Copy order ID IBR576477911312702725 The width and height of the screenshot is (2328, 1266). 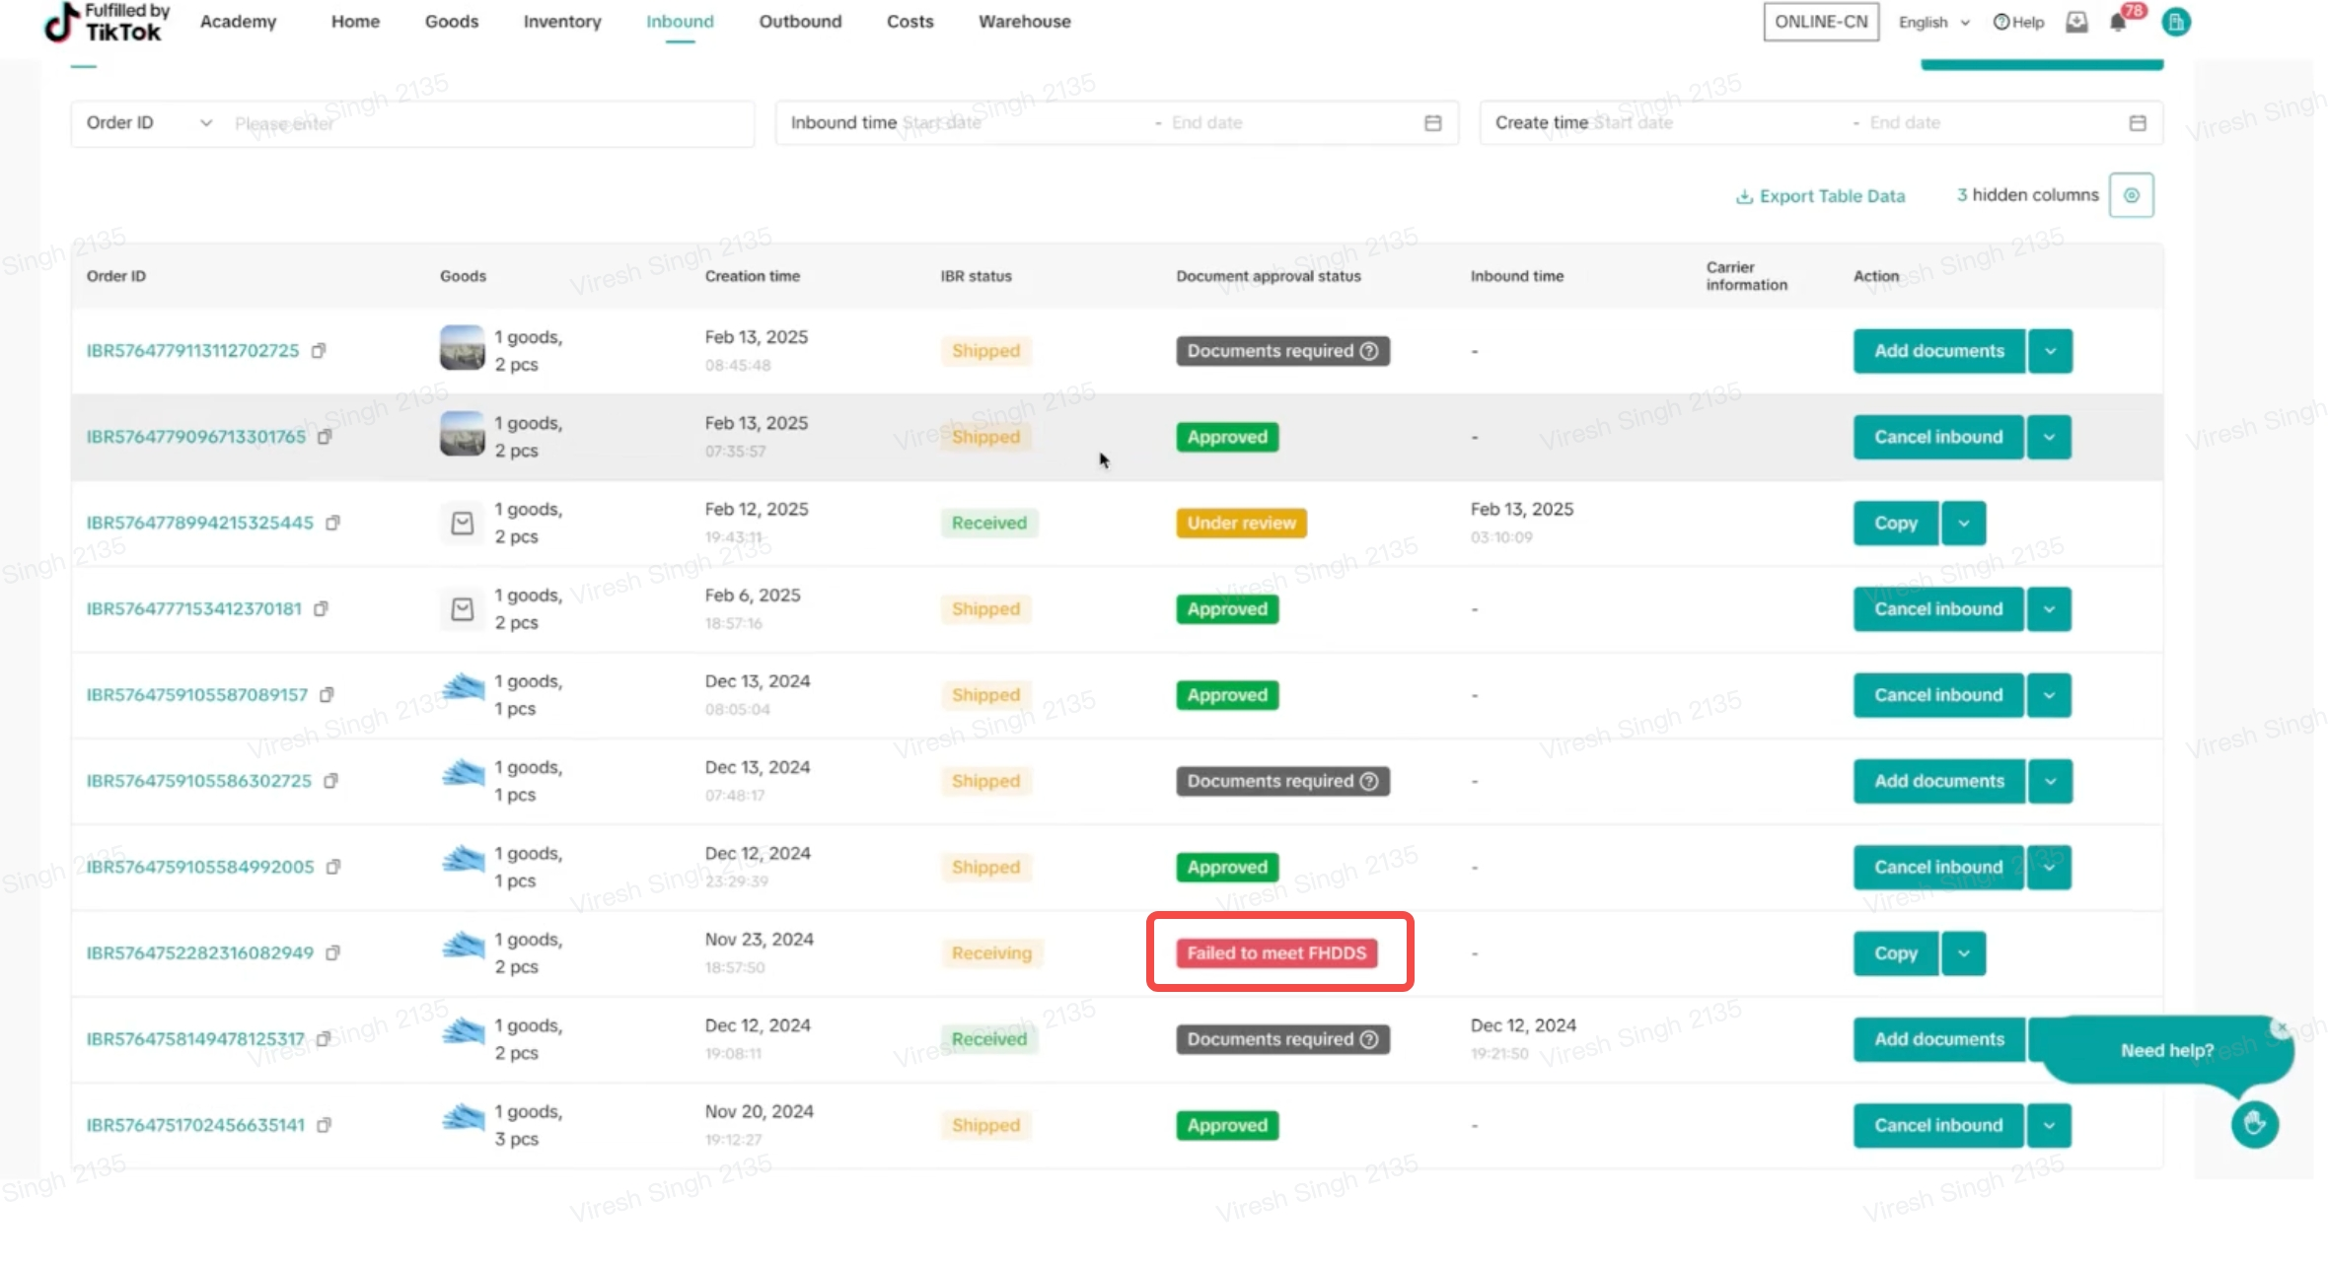tap(319, 351)
